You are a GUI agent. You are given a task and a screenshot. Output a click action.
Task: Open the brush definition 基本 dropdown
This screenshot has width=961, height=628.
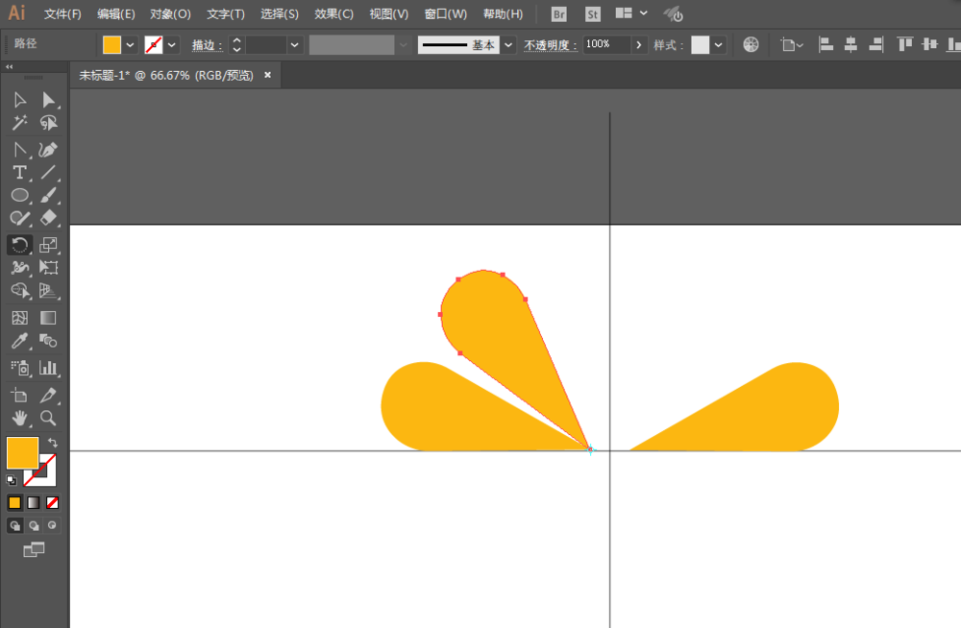click(x=508, y=45)
